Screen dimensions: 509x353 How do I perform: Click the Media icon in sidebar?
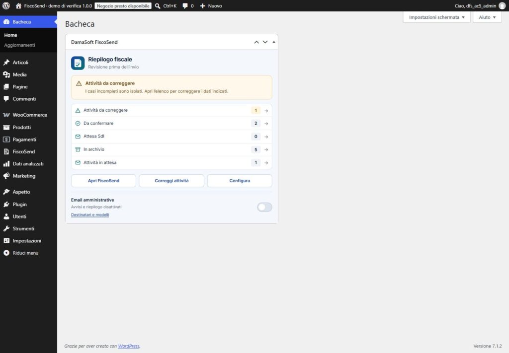[x=6, y=74]
